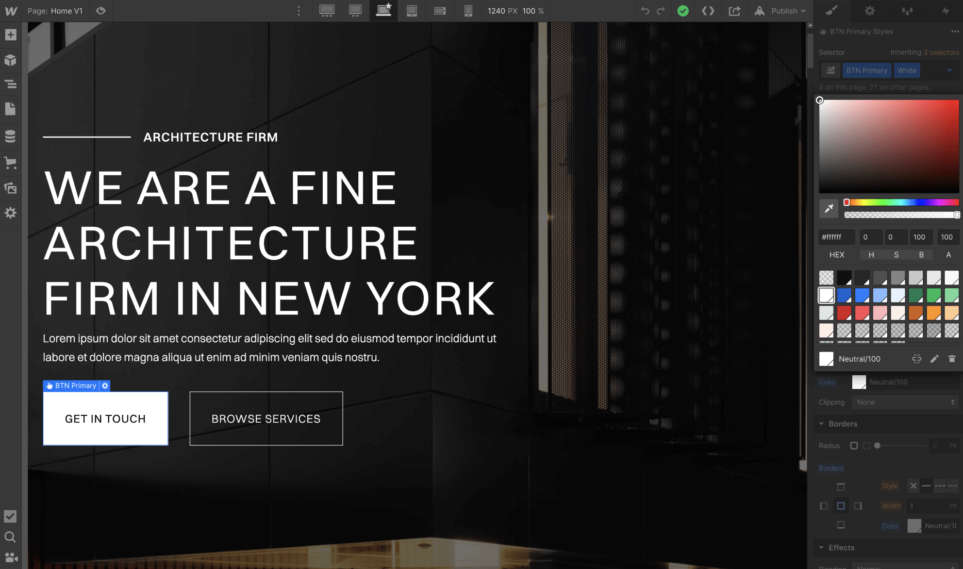The height and width of the screenshot is (569, 963).
Task: Click the undo arrow in the toolbar
Action: (645, 10)
